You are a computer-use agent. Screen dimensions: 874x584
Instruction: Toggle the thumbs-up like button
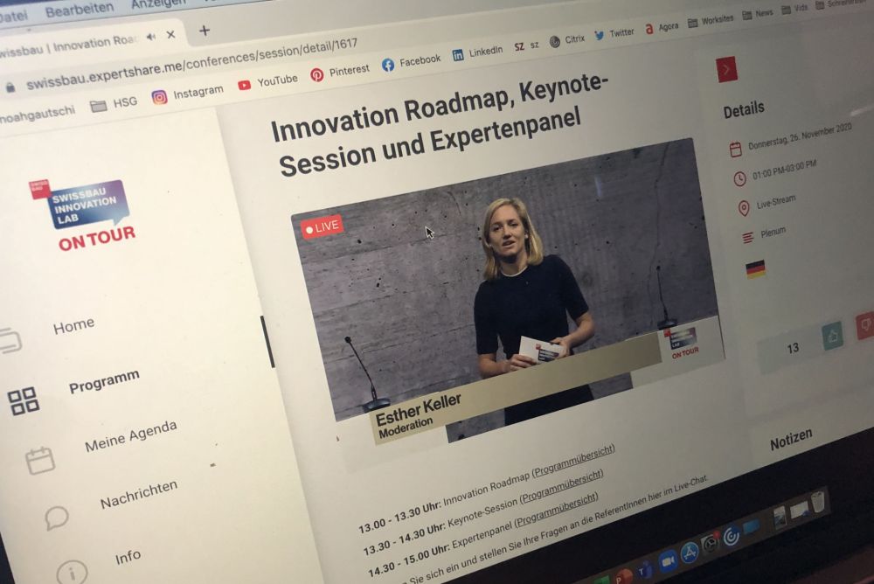[x=833, y=336]
